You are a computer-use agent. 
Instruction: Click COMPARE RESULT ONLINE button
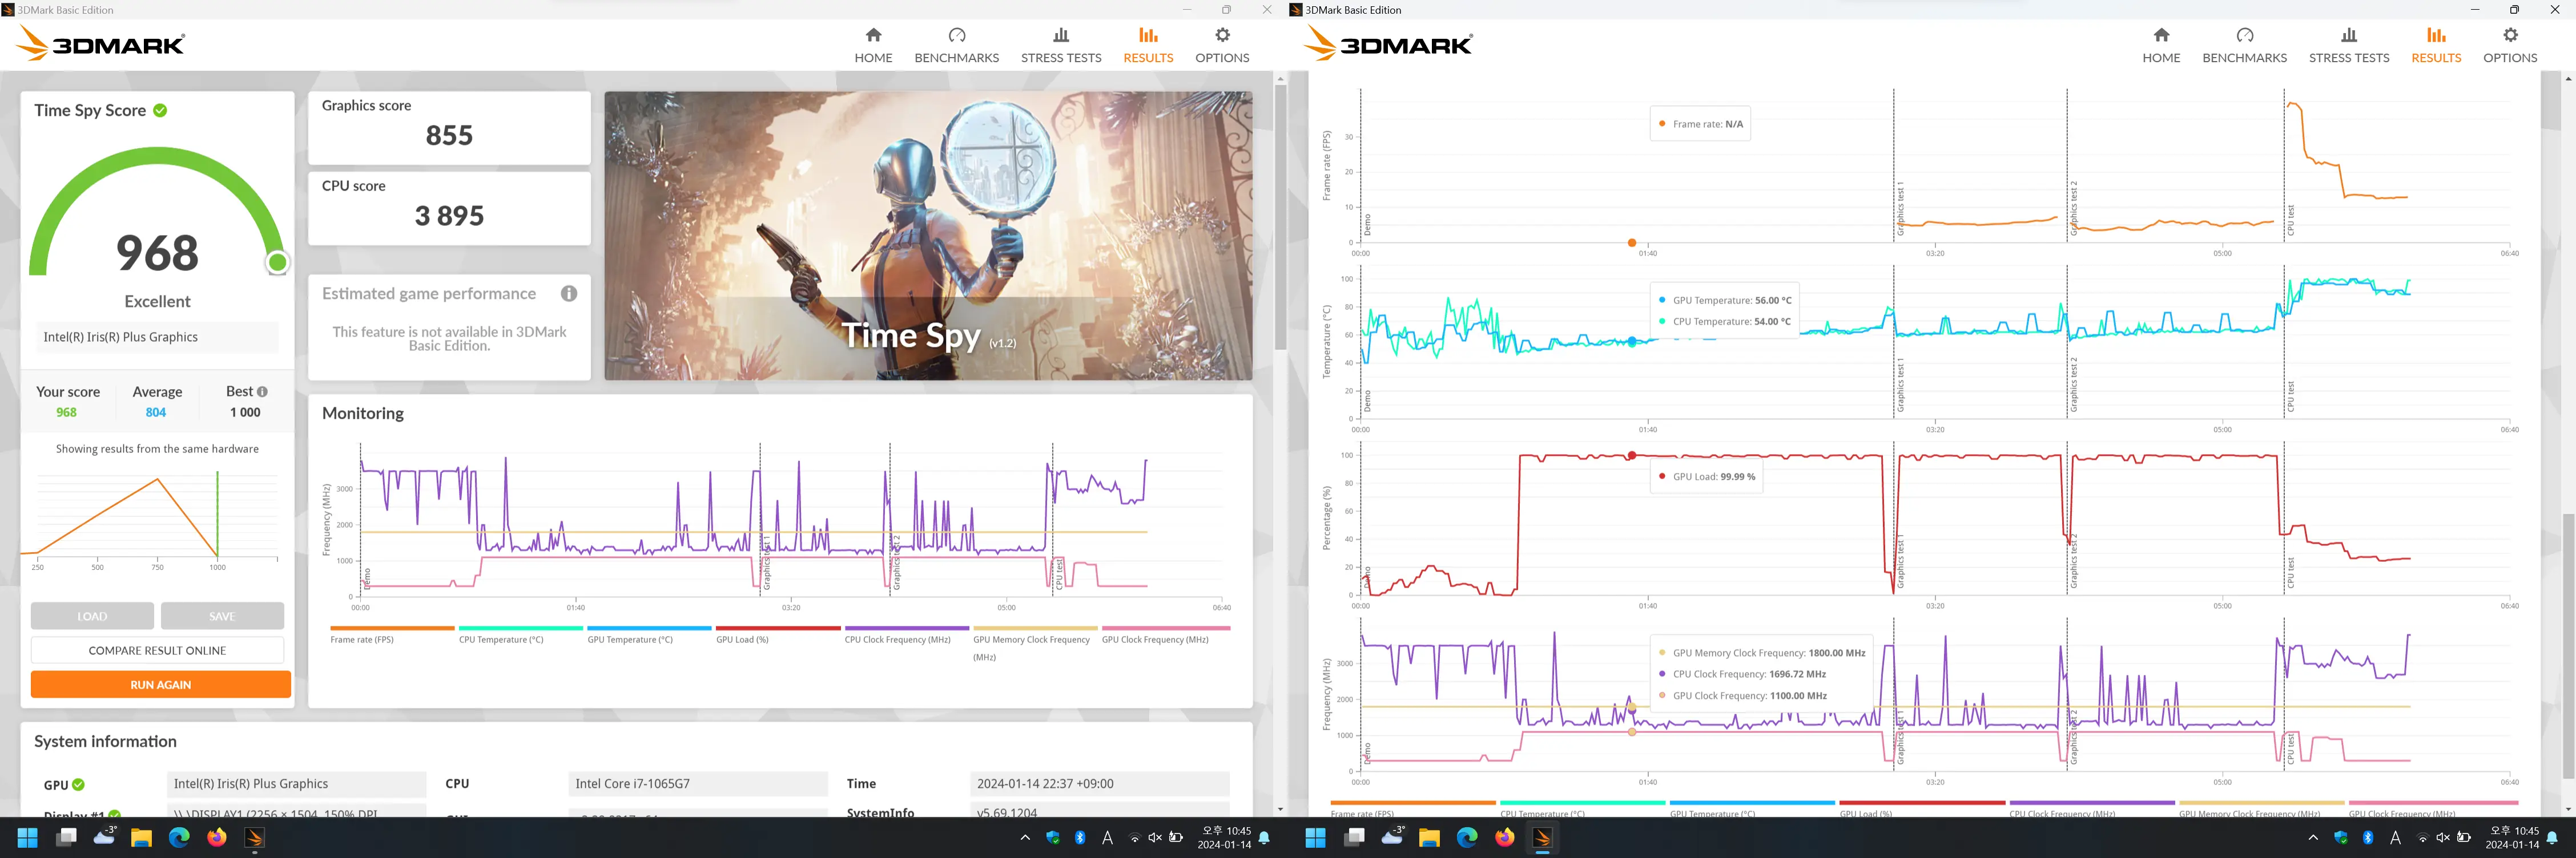tap(157, 650)
